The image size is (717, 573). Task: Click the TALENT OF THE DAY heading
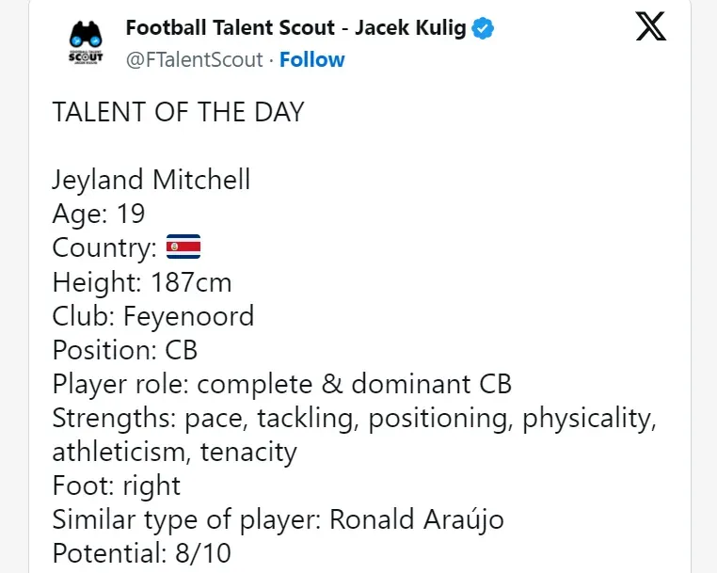tap(179, 112)
